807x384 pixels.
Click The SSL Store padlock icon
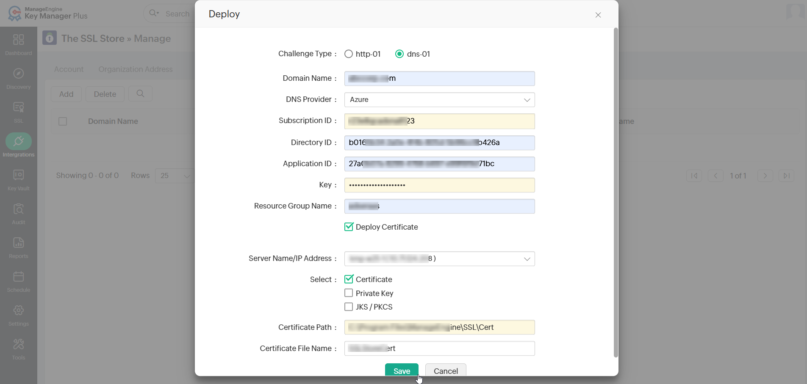(x=50, y=38)
